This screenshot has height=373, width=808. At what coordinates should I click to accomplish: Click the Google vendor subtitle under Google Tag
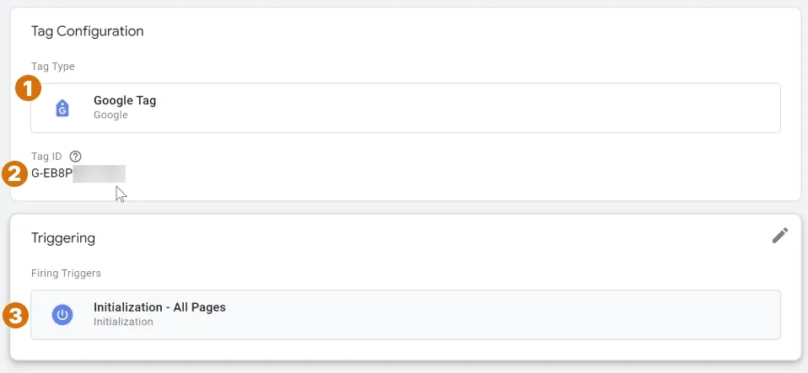(x=110, y=115)
